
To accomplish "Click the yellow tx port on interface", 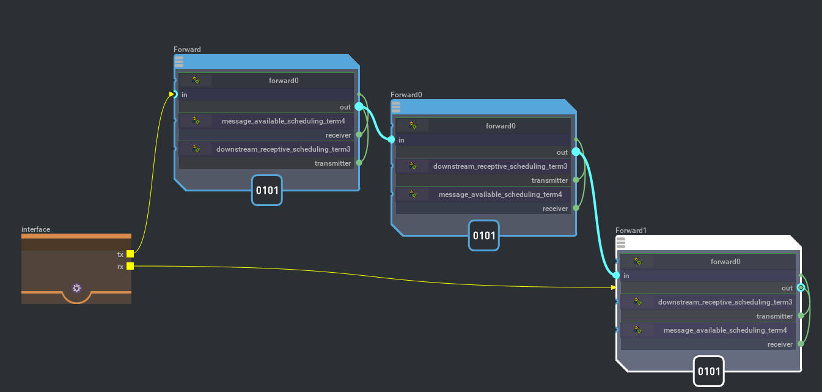I will pyautogui.click(x=130, y=254).
